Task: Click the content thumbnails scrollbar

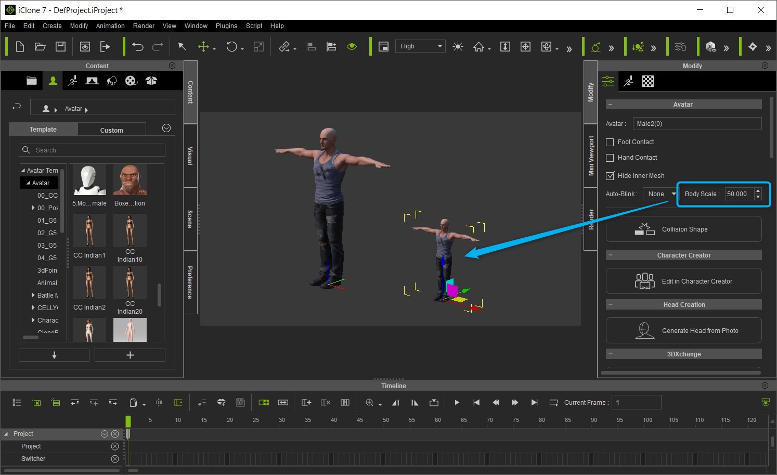Action: point(159,295)
